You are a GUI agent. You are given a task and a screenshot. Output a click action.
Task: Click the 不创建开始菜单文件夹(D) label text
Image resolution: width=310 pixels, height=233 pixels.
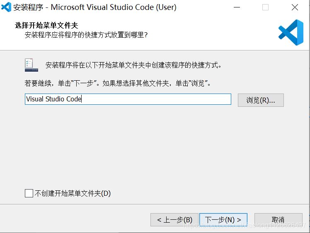click(x=73, y=193)
